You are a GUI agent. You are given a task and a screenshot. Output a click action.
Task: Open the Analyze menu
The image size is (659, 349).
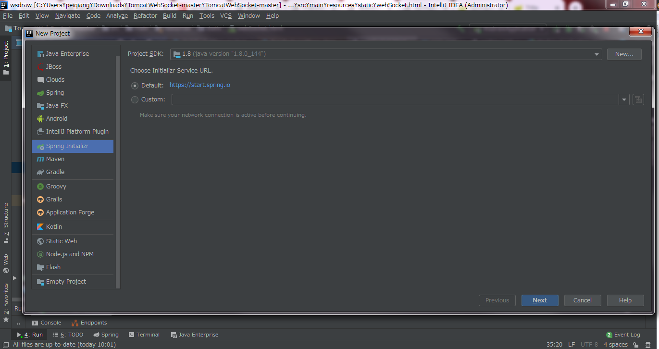[x=117, y=16]
